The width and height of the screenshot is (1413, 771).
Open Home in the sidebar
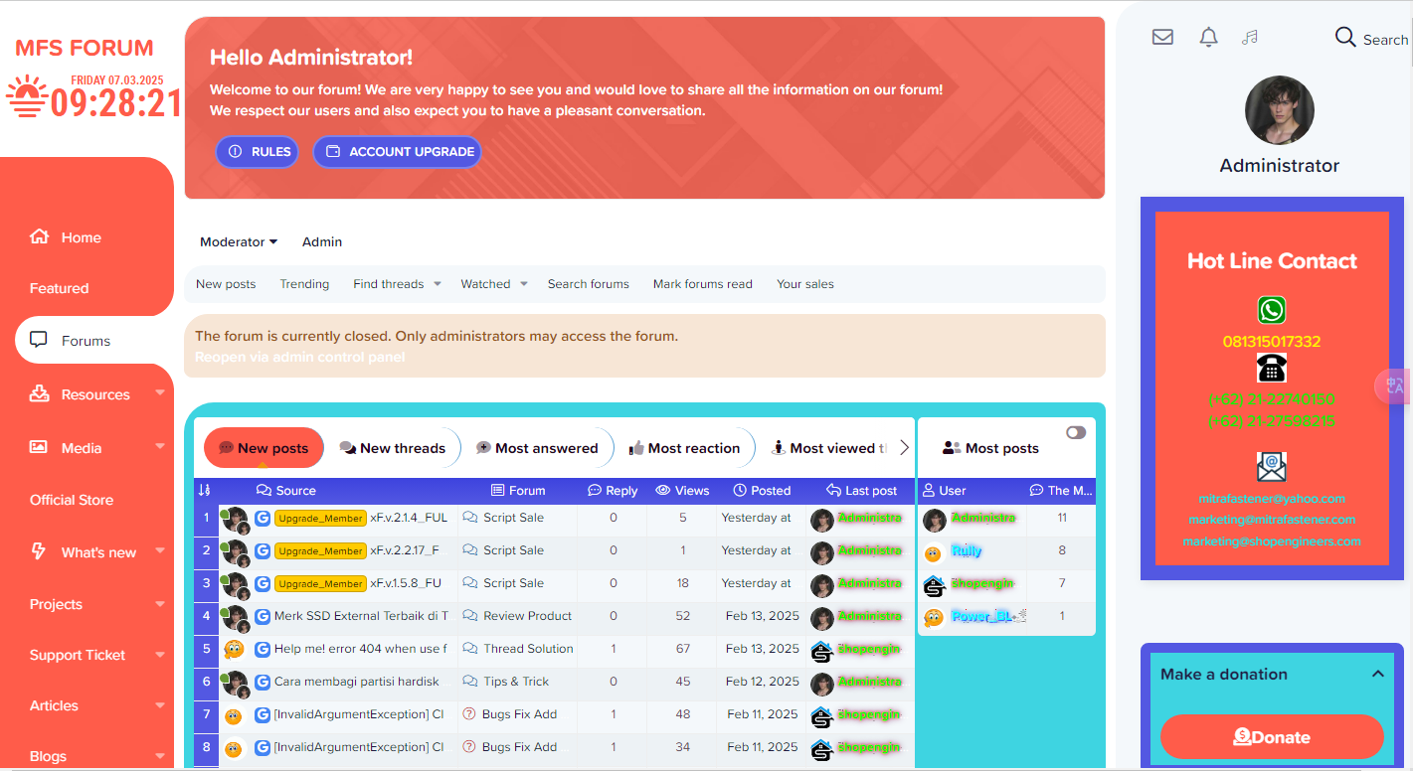click(82, 237)
